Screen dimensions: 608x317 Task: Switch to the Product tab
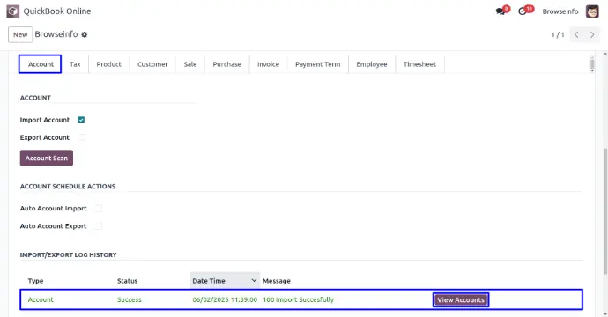click(x=109, y=64)
